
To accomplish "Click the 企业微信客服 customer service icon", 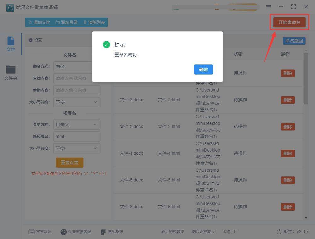I will [63, 231].
